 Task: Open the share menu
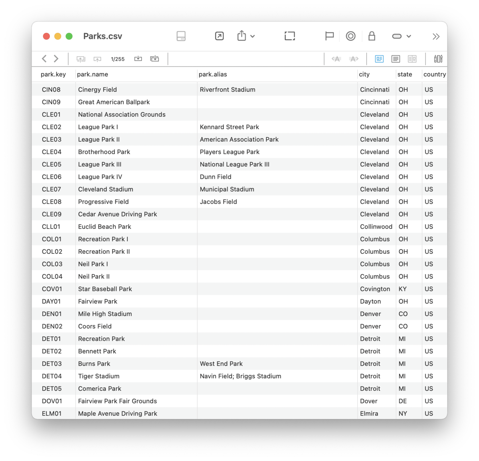(245, 36)
